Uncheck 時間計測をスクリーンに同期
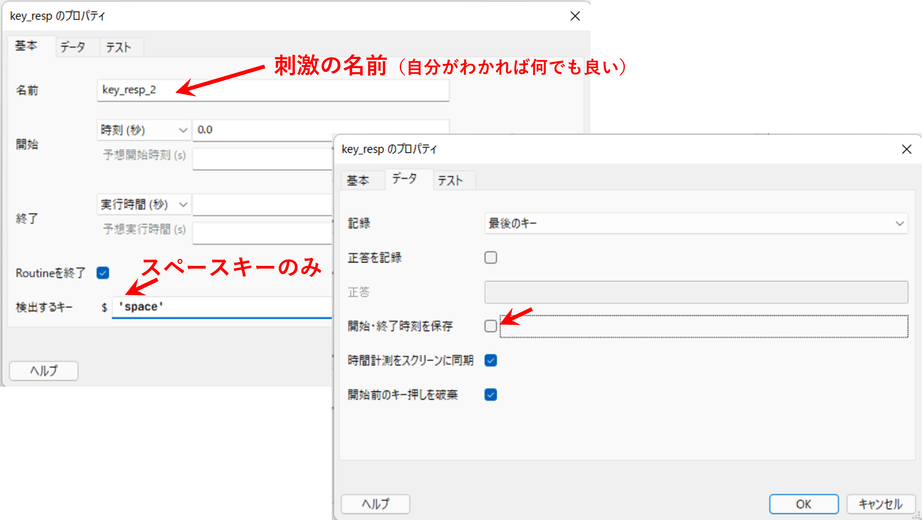Image resolution: width=922 pixels, height=520 pixels. pos(491,361)
